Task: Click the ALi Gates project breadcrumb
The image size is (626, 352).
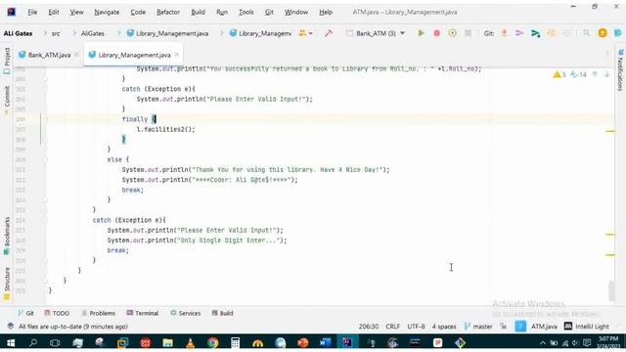Action: pyautogui.click(x=18, y=33)
